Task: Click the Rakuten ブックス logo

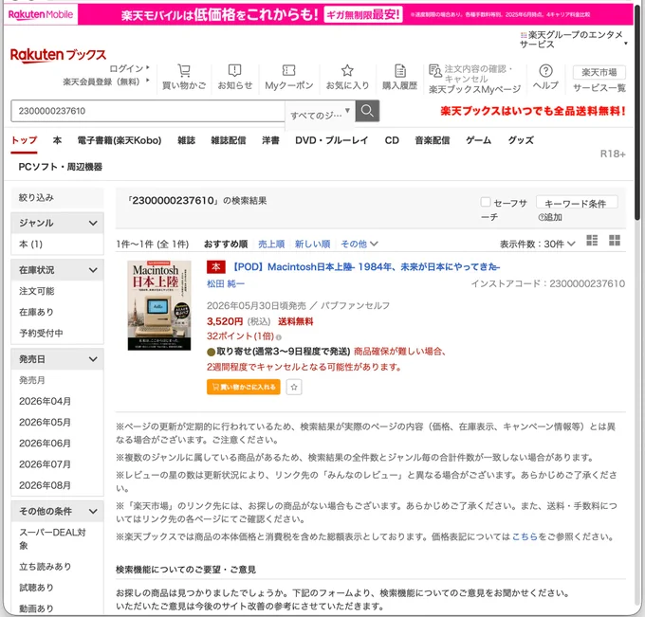Action: (x=58, y=55)
